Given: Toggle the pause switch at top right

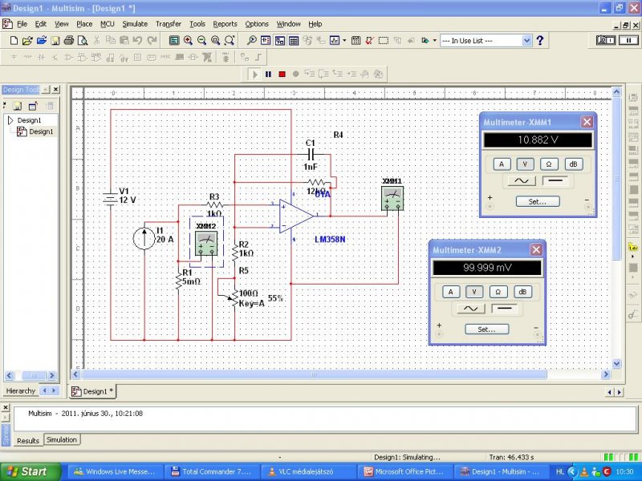Looking at the screenshot, I should click(x=628, y=40).
